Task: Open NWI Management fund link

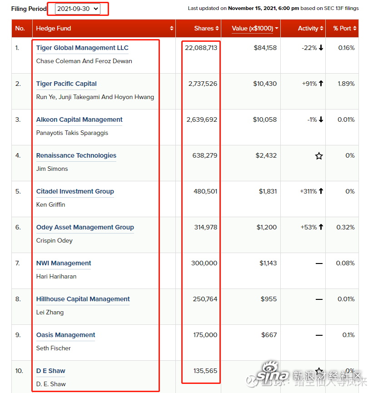Action: click(x=64, y=263)
